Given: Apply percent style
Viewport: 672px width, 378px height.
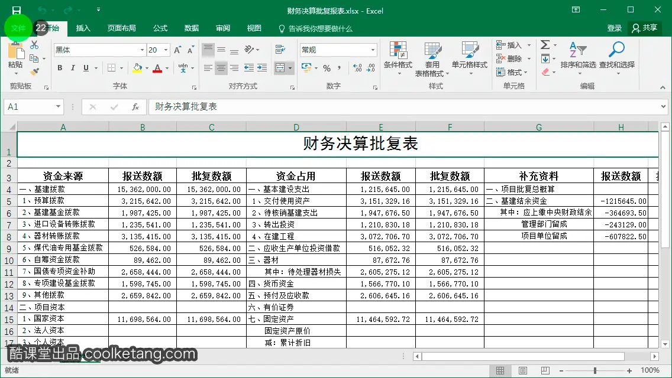Looking at the screenshot, I should point(327,68).
